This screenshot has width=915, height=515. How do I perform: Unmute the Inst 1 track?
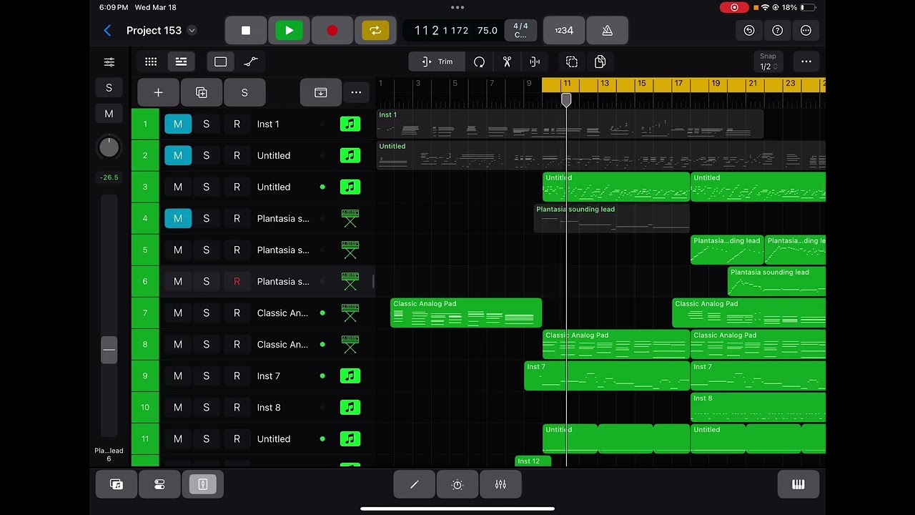click(x=178, y=124)
